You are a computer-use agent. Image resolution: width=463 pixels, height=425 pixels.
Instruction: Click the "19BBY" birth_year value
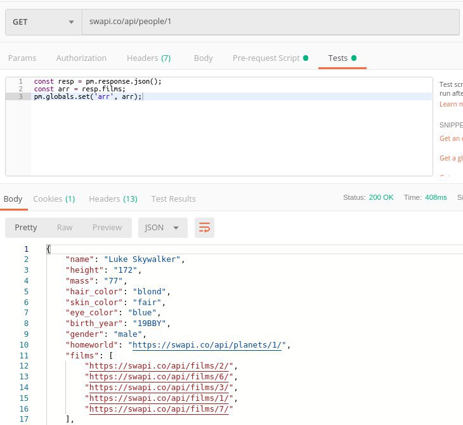point(150,324)
